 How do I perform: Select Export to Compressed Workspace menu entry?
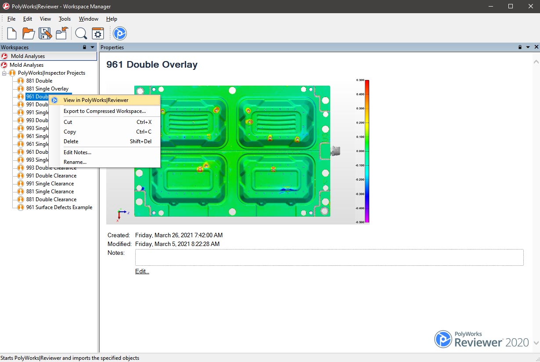click(x=104, y=111)
